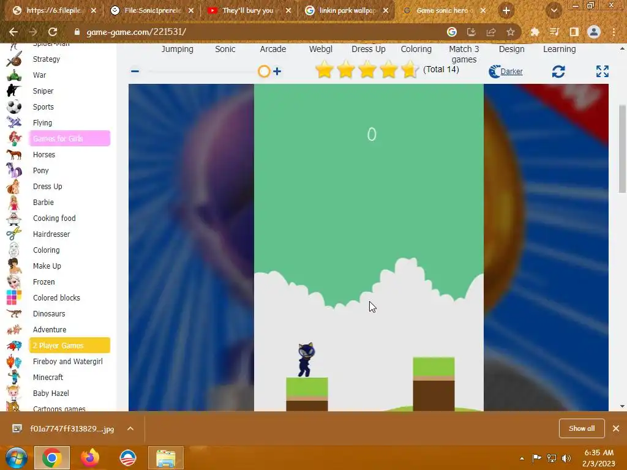Open Barbie games link

point(43,202)
